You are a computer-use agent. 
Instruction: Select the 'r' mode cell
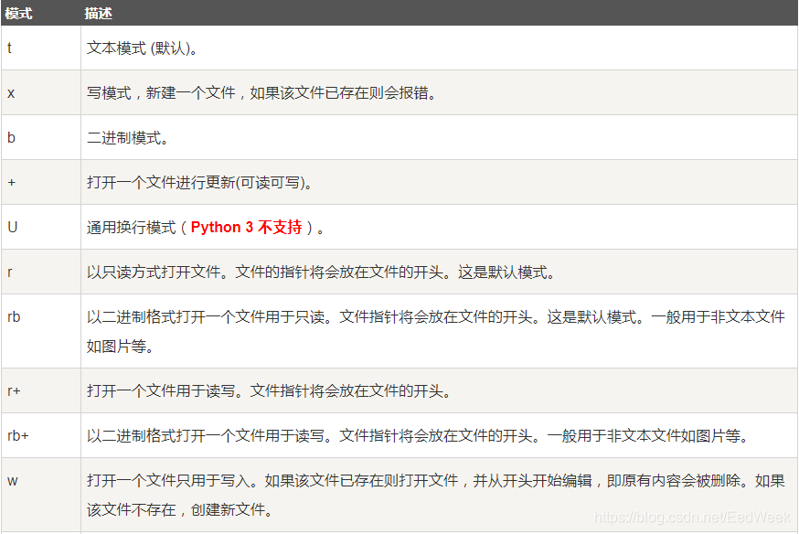tap(41, 272)
